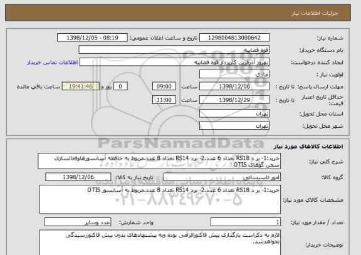Click the request creator field بهروز آذرفرین
The height and width of the screenshot is (255, 361).
pos(174,62)
